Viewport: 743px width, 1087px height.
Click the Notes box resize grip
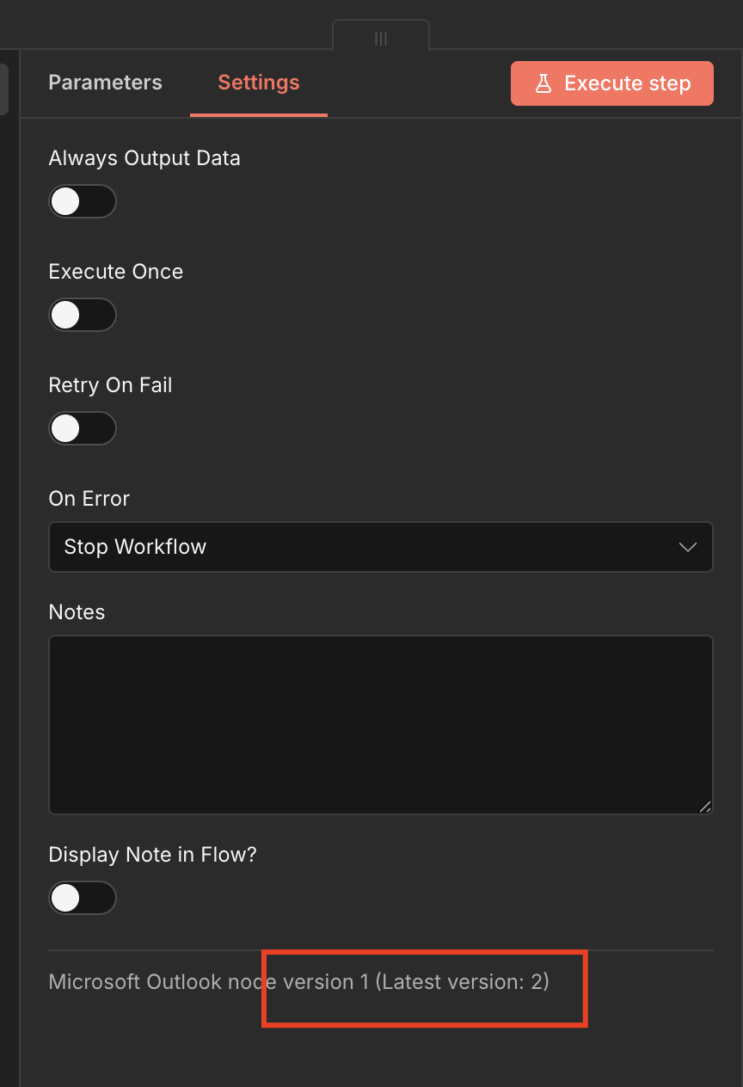[x=705, y=806]
